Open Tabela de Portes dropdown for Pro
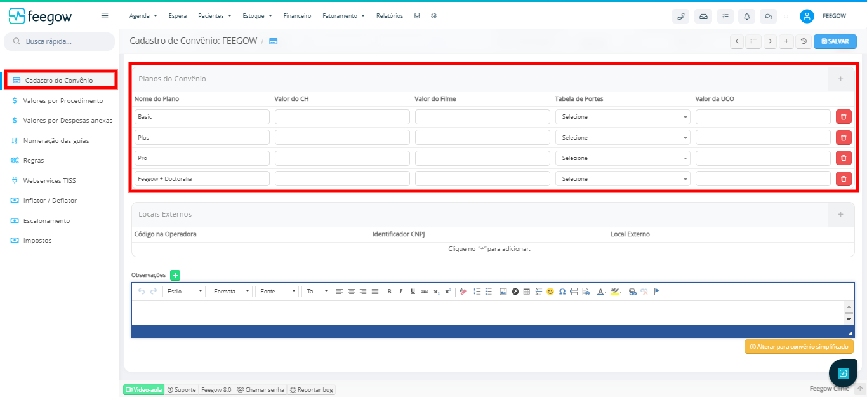Image resolution: width=867 pixels, height=397 pixels. (x=623, y=158)
